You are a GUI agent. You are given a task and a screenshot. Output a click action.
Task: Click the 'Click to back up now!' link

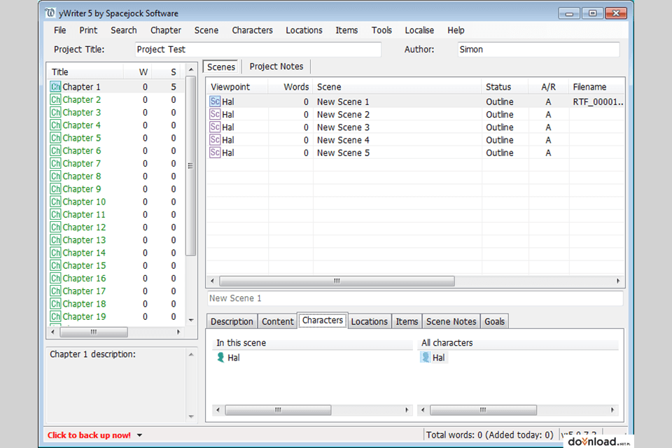[88, 435]
